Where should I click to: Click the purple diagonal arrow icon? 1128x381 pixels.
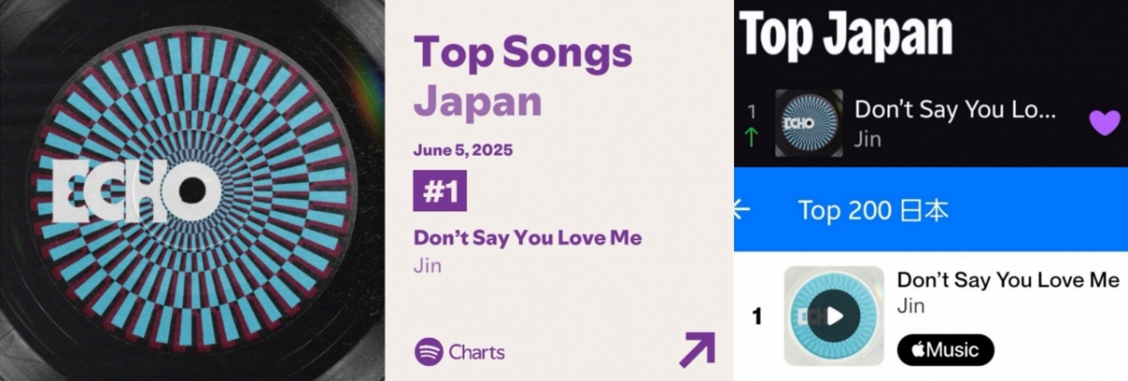pos(697,349)
